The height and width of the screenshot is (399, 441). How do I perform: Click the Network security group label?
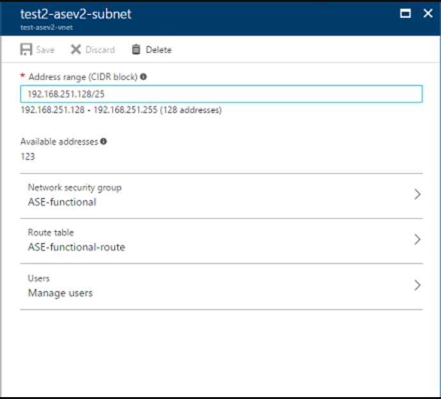pos(74,188)
